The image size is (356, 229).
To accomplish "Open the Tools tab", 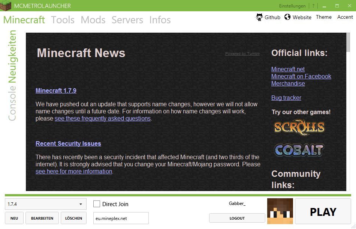I will (x=63, y=20).
